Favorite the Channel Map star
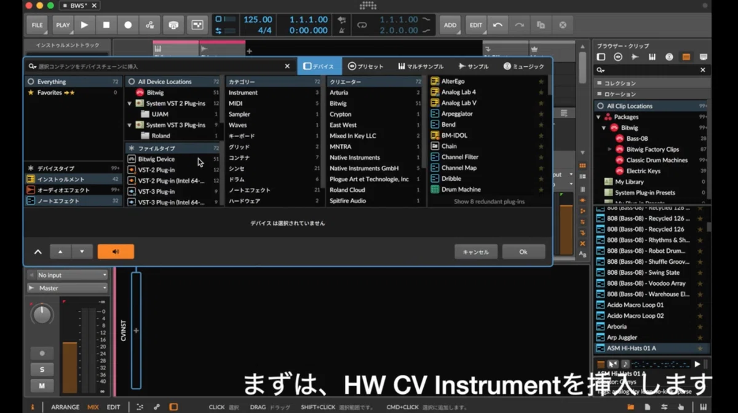Screen dimensions: 738x413 tap(541, 168)
